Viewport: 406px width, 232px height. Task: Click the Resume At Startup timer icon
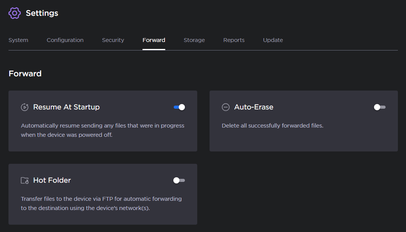click(x=25, y=107)
